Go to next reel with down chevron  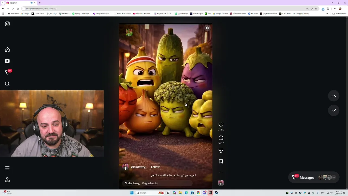pos(334,110)
